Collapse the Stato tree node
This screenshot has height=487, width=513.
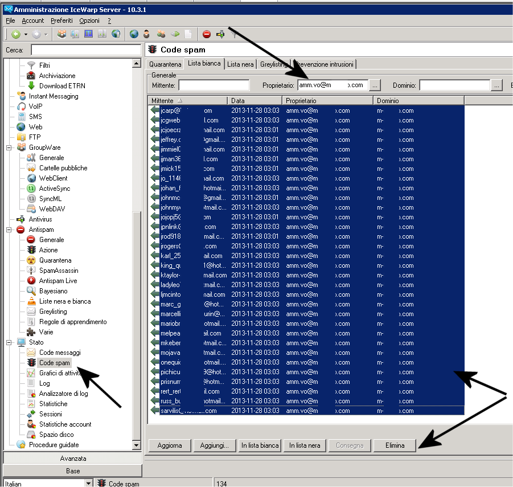pyautogui.click(x=9, y=342)
